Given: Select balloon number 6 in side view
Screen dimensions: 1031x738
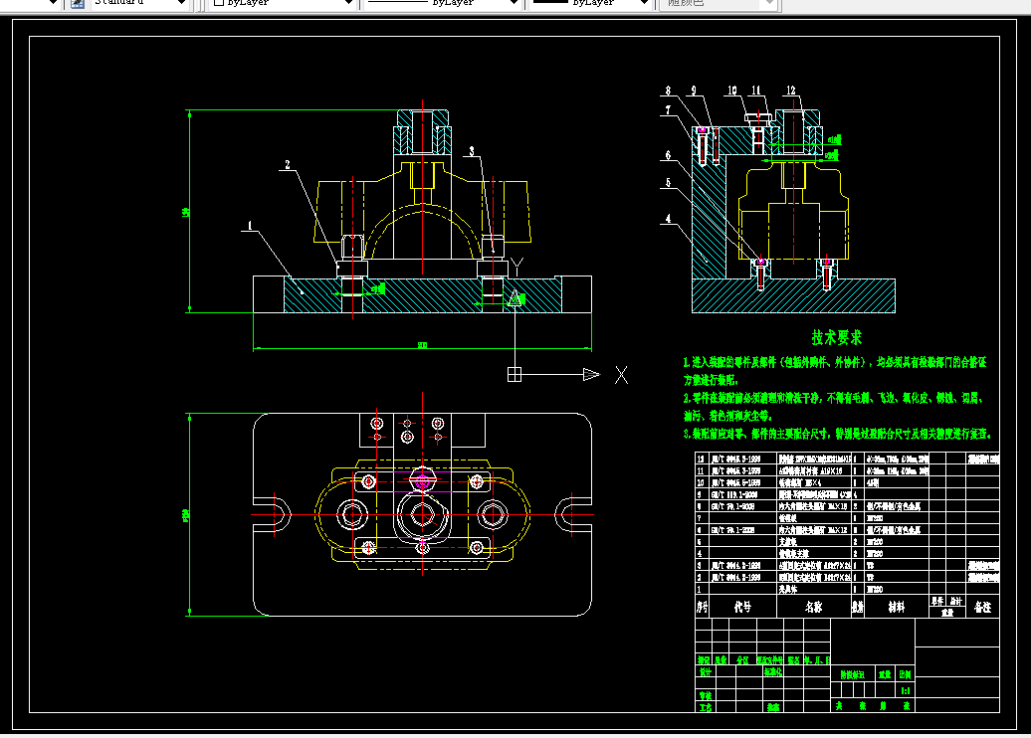Looking at the screenshot, I should coord(668,155).
